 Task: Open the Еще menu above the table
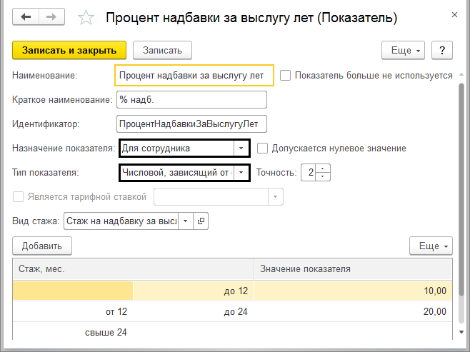pos(431,246)
